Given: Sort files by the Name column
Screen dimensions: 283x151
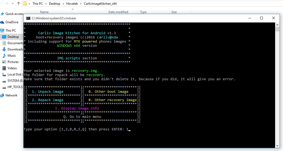Looking at the screenshot, I should (44, 12).
